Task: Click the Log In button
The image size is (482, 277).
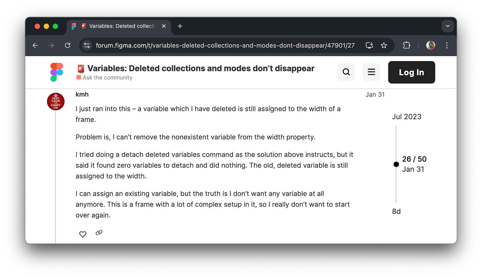Action: pyautogui.click(x=411, y=72)
